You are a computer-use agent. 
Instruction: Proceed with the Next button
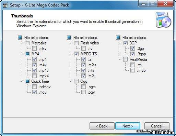click(128, 126)
